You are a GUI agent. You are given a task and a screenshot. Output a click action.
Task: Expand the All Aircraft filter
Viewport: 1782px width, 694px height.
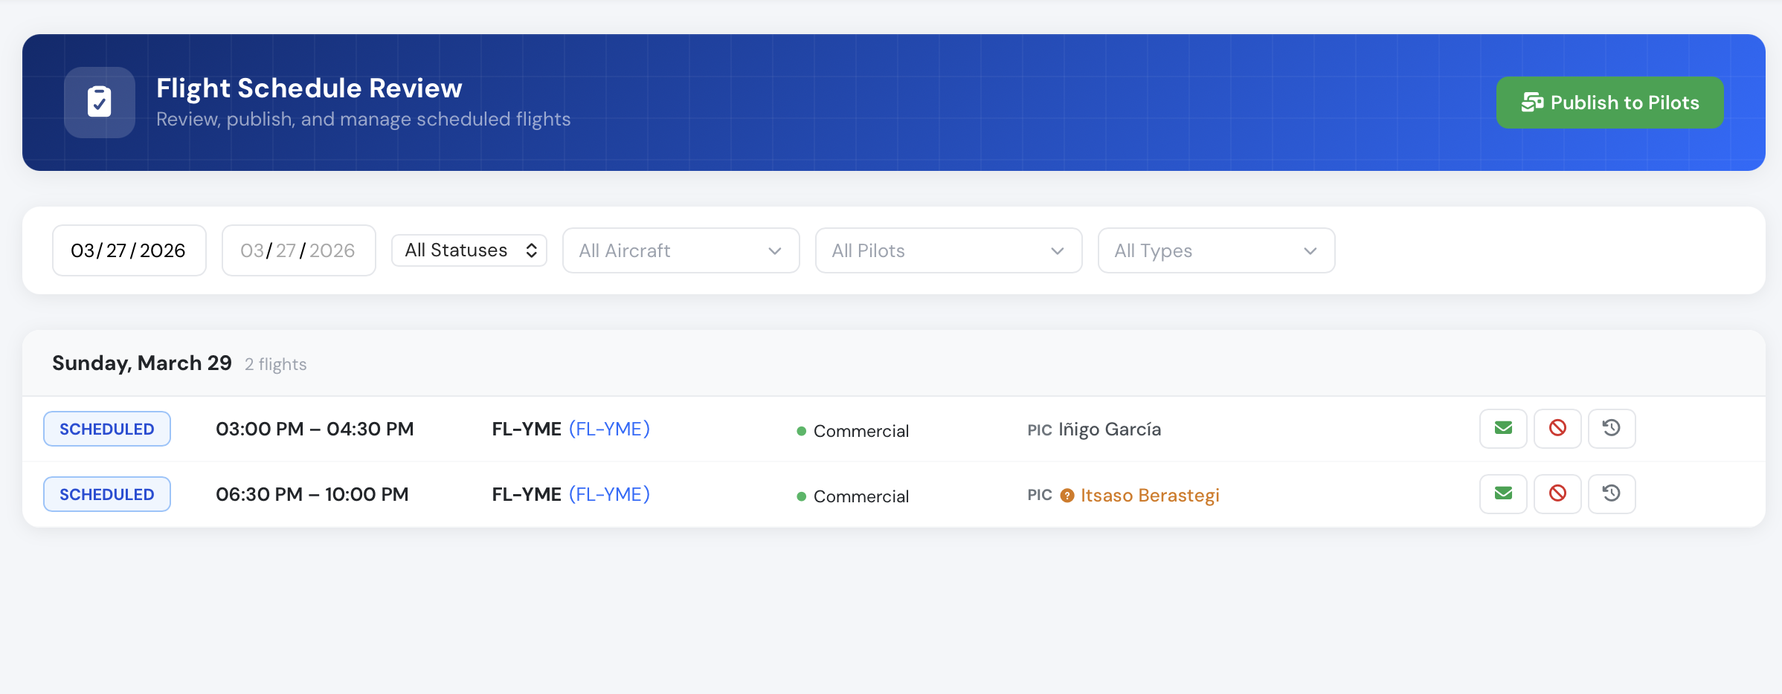coord(681,250)
